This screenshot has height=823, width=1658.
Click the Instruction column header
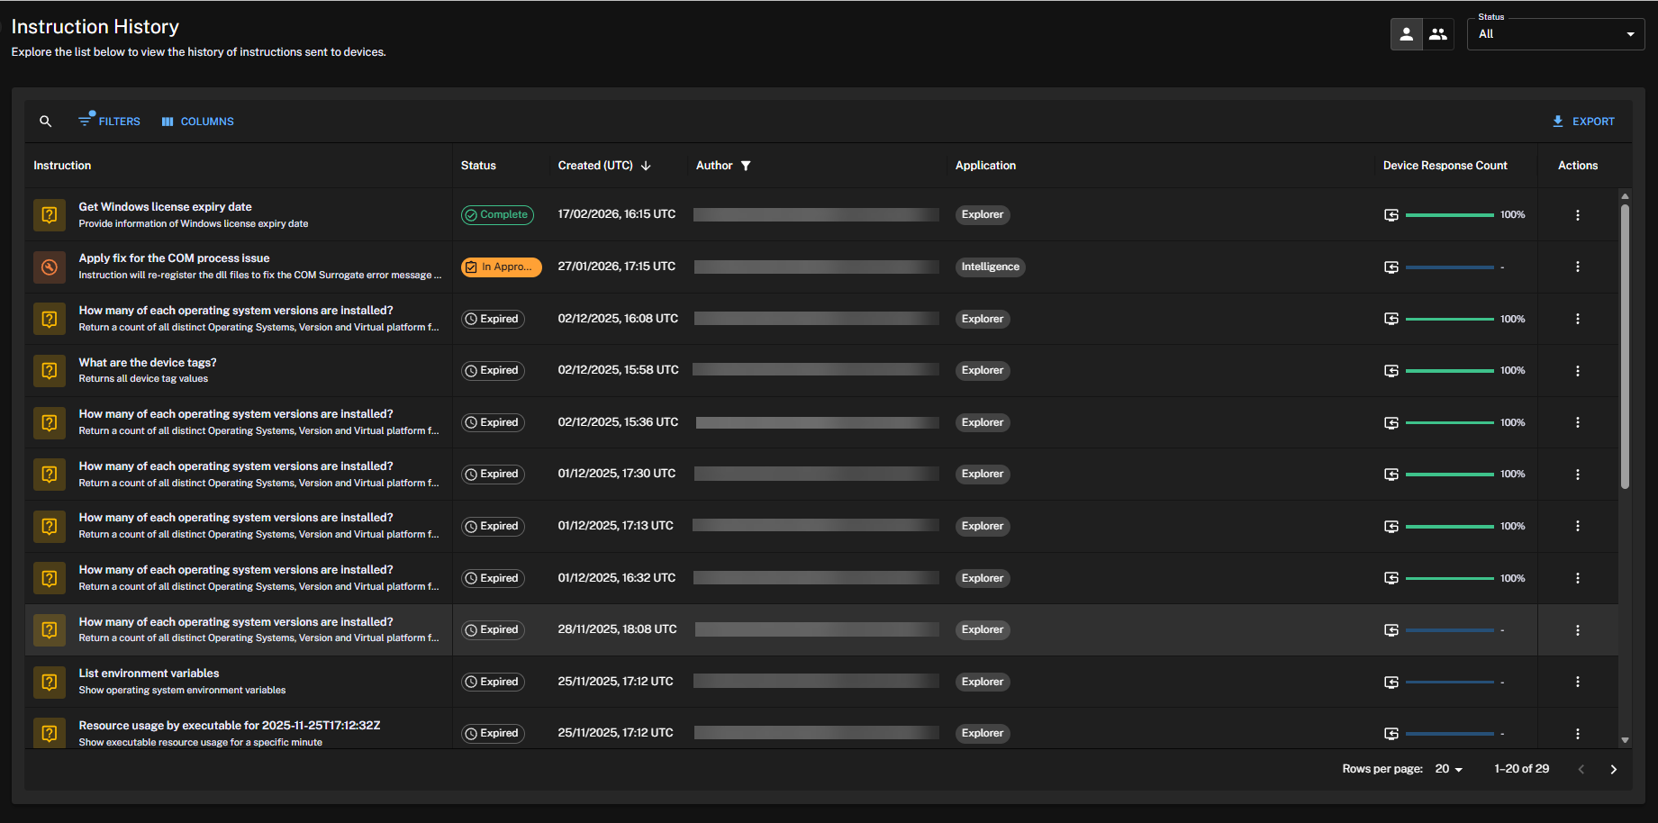coord(62,166)
